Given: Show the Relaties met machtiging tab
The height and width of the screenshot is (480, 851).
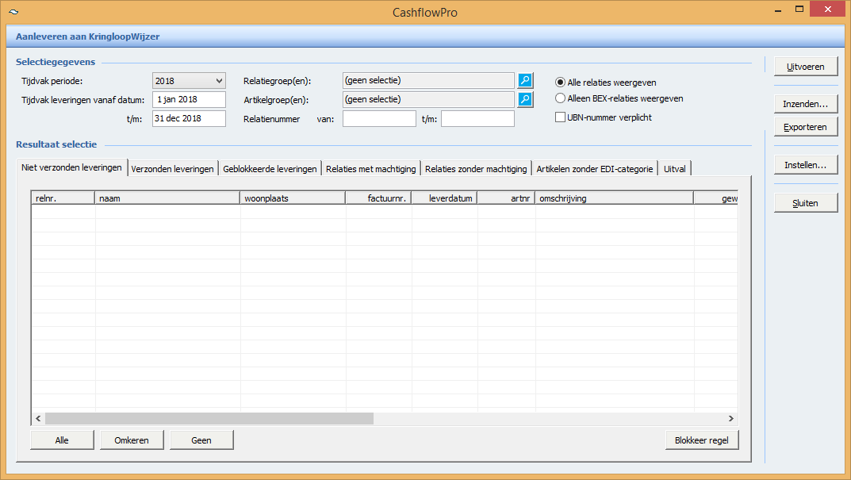Looking at the screenshot, I should click(370, 169).
